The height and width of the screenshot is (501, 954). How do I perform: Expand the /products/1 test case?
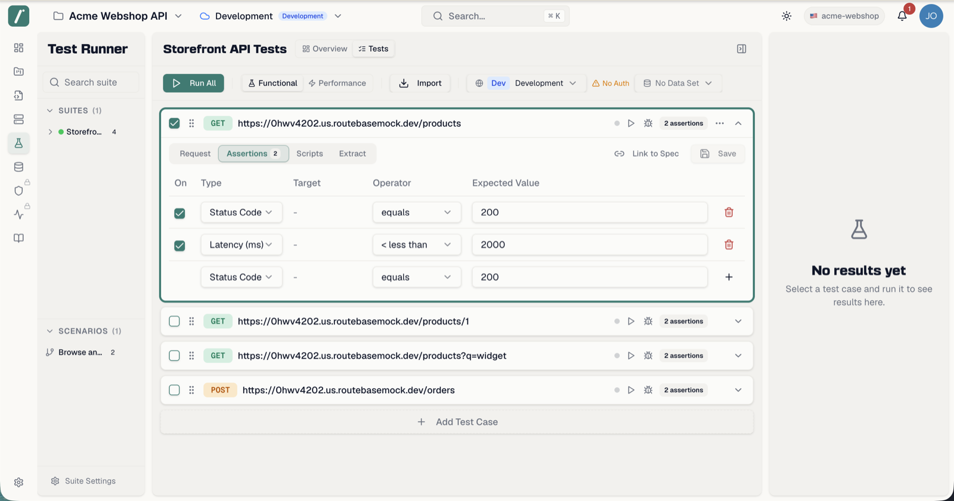[738, 321]
